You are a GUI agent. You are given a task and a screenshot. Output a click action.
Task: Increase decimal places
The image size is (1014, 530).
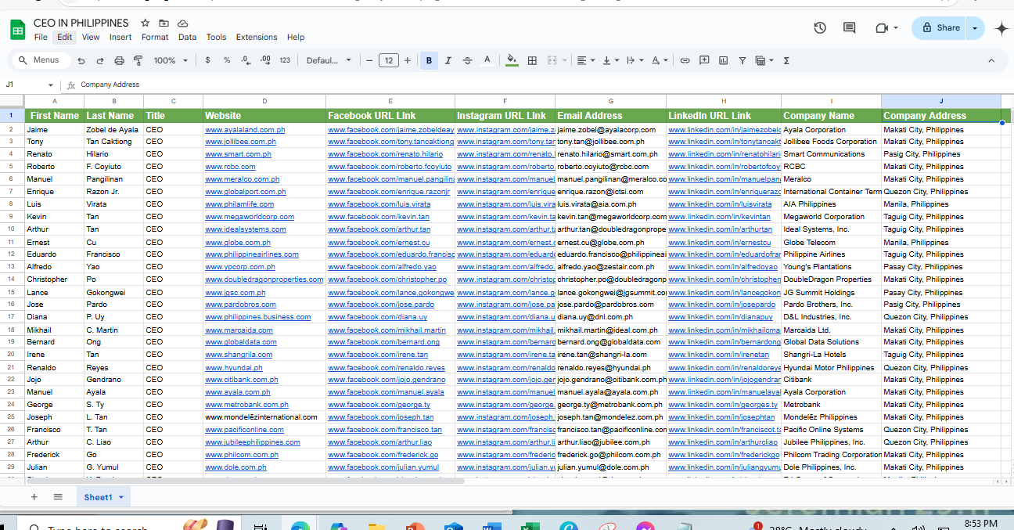click(x=265, y=60)
